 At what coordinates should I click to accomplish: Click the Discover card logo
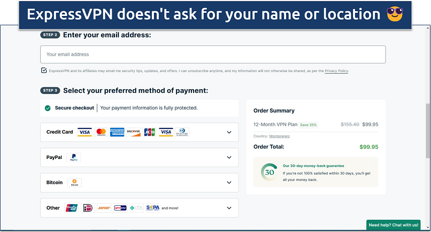[x=134, y=132]
